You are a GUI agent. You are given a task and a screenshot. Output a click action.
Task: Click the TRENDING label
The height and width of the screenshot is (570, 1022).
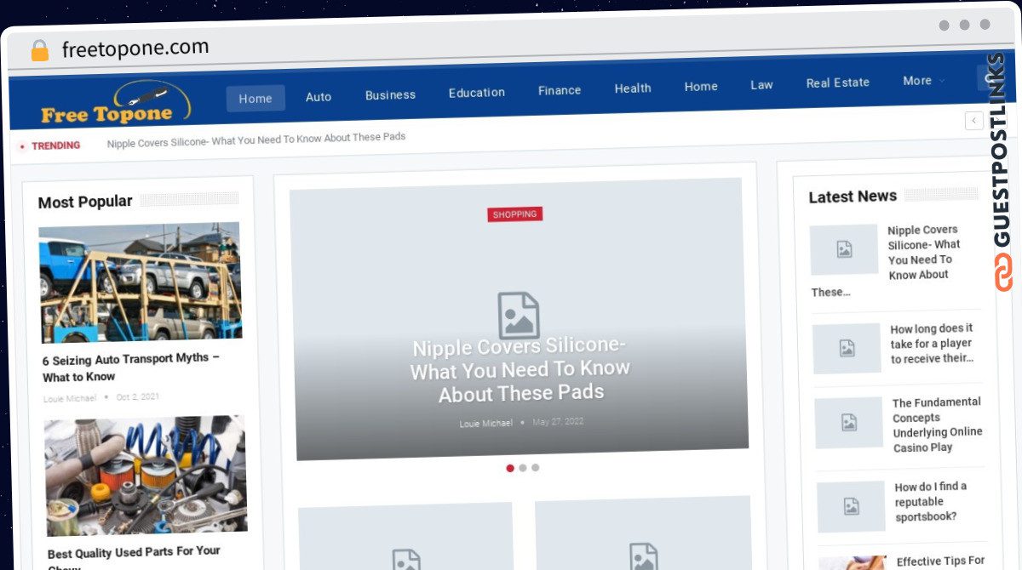[x=55, y=145]
